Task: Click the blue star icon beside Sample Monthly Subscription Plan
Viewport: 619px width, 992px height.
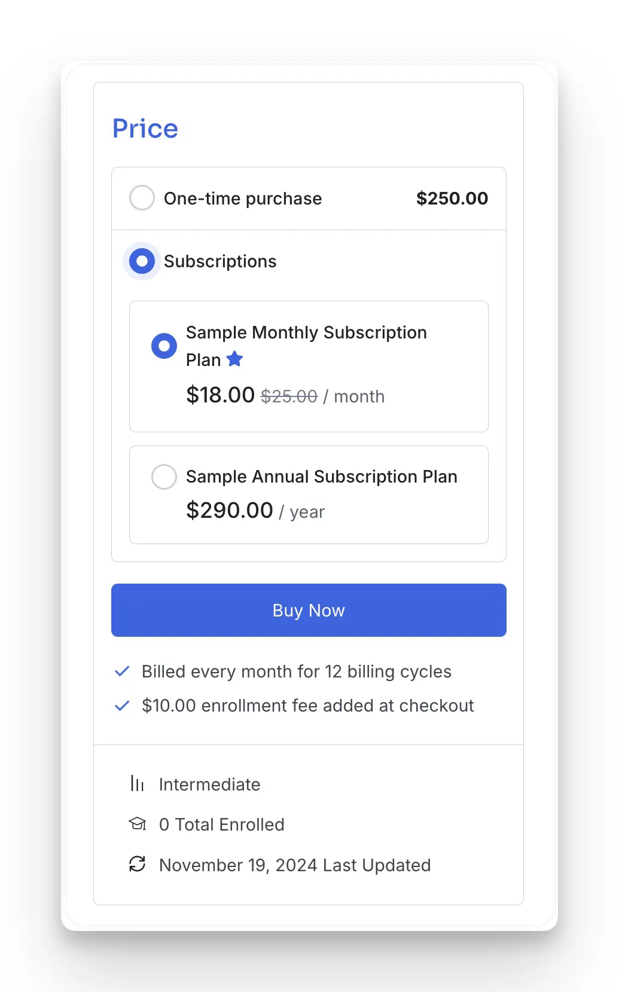Action: [x=234, y=359]
